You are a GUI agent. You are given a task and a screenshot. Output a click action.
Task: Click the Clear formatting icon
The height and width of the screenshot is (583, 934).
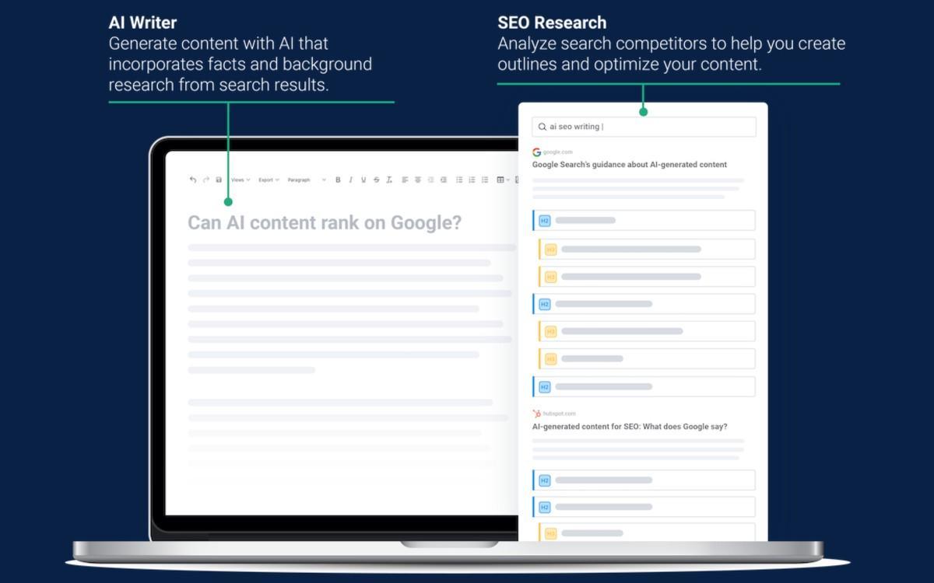point(389,180)
